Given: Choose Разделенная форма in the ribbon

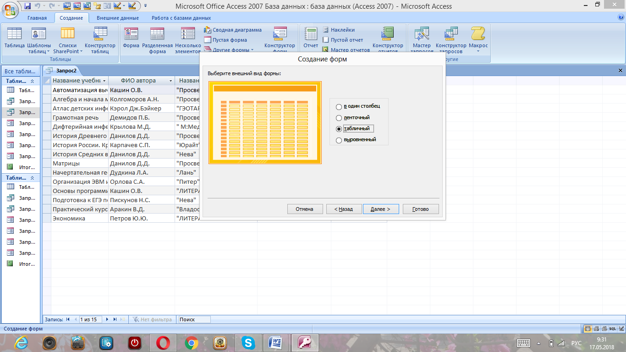Looking at the screenshot, I should 157,40.
